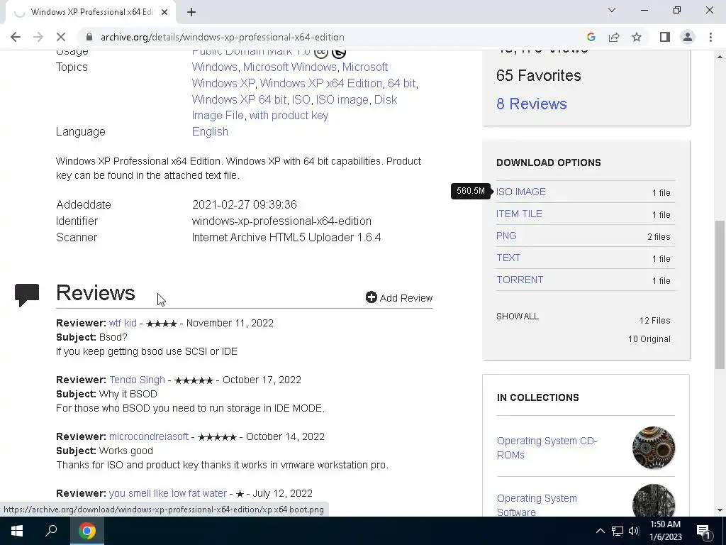
Task: Open Windows XP 64 bit topic
Action: pos(239,99)
